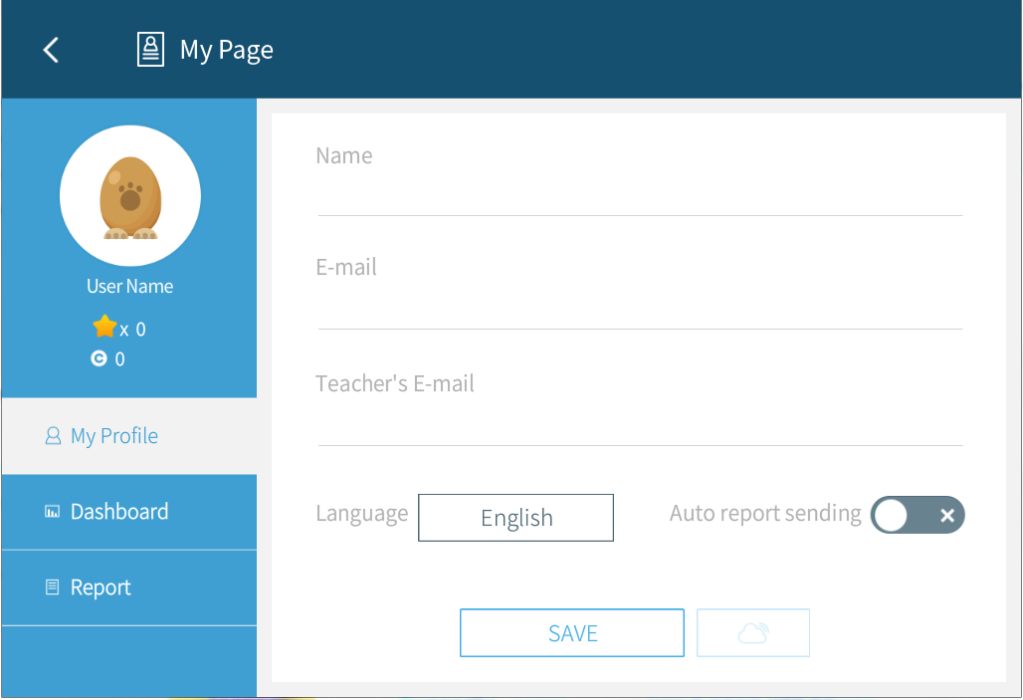Screen dimensions: 1023x700
Task: Click the back arrow in header
Action: [x=51, y=50]
